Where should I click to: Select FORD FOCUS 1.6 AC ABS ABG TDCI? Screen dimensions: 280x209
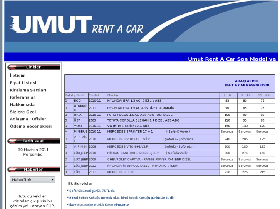[169, 115]
